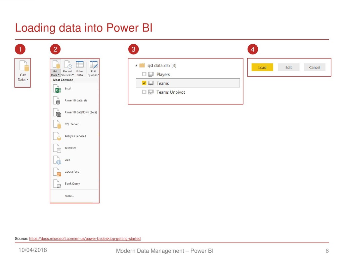Click the Teams Unpivot table icon

coord(151,92)
